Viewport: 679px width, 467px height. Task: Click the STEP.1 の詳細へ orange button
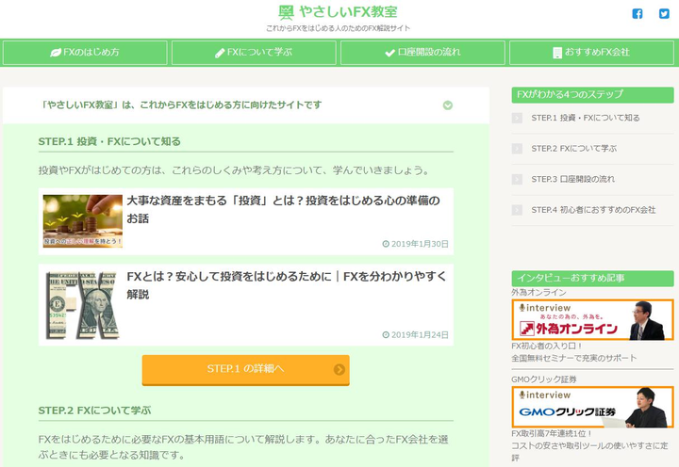click(x=245, y=370)
